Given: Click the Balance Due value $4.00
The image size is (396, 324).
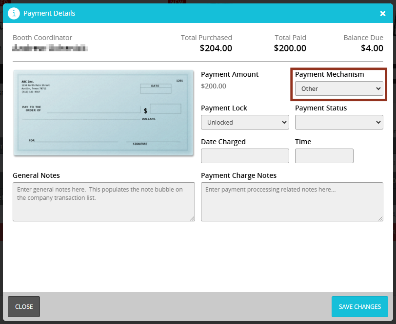Looking at the screenshot, I should click(x=372, y=48).
